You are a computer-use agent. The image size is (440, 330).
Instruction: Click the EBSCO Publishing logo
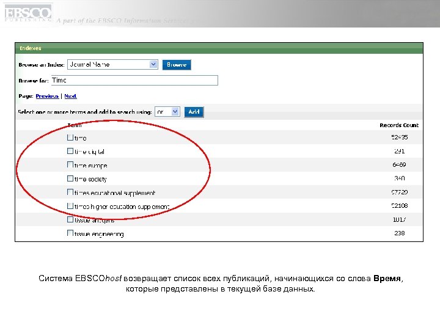point(28,14)
